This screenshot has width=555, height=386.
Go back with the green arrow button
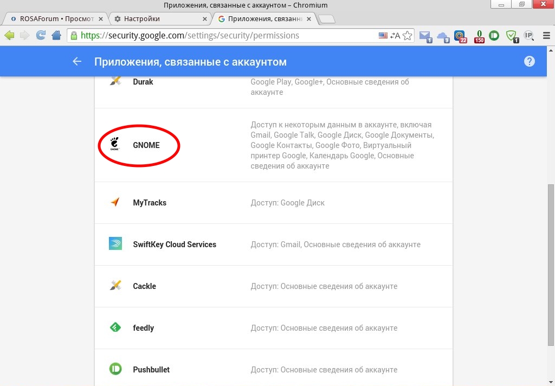pos(9,35)
